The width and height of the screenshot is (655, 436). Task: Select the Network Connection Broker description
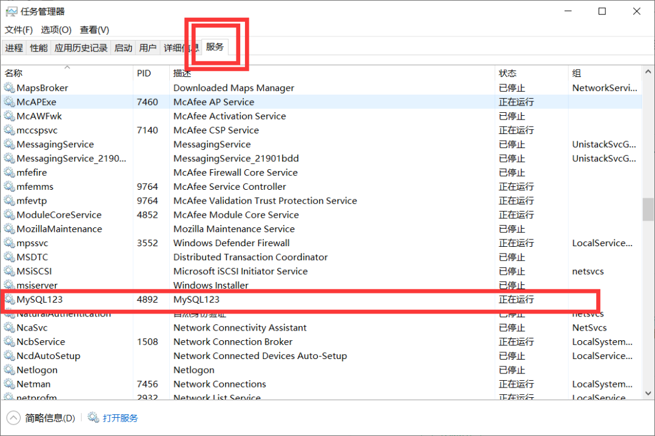(x=233, y=341)
